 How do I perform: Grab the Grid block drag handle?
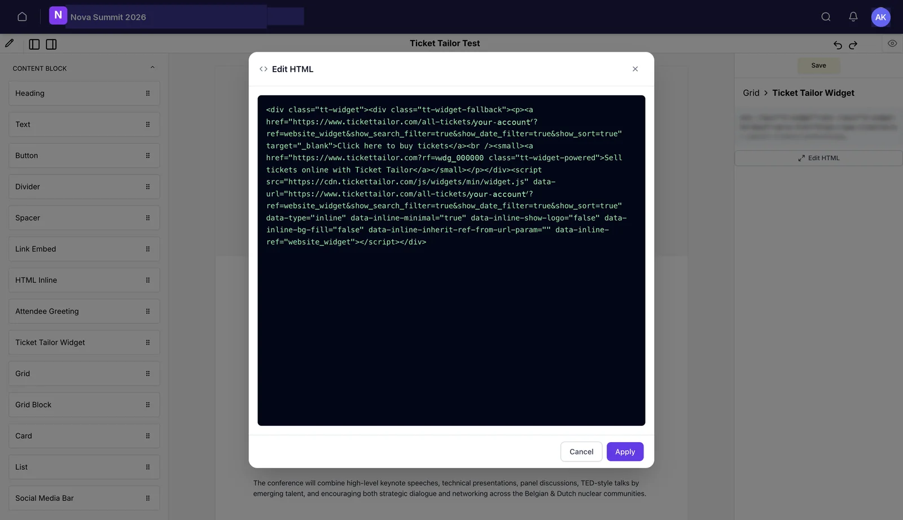tap(148, 374)
